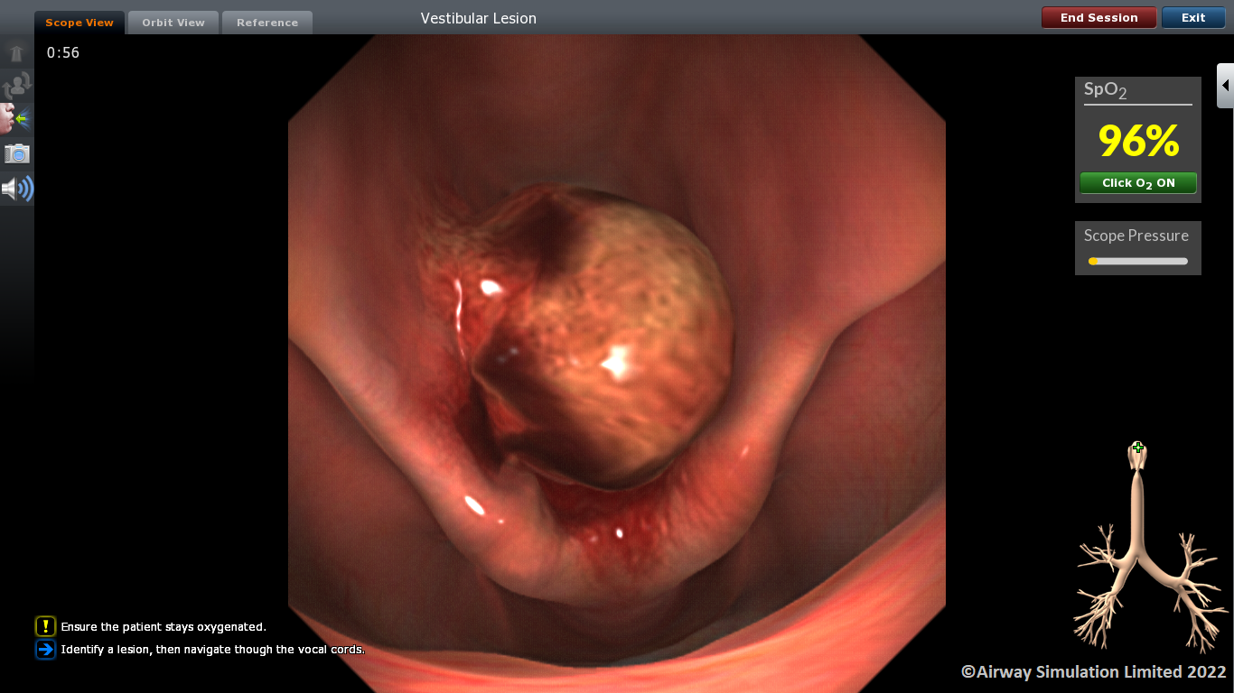Image resolution: width=1234 pixels, height=693 pixels.
Task: Turn on oxygen with Click O2 ON
Action: (1138, 183)
